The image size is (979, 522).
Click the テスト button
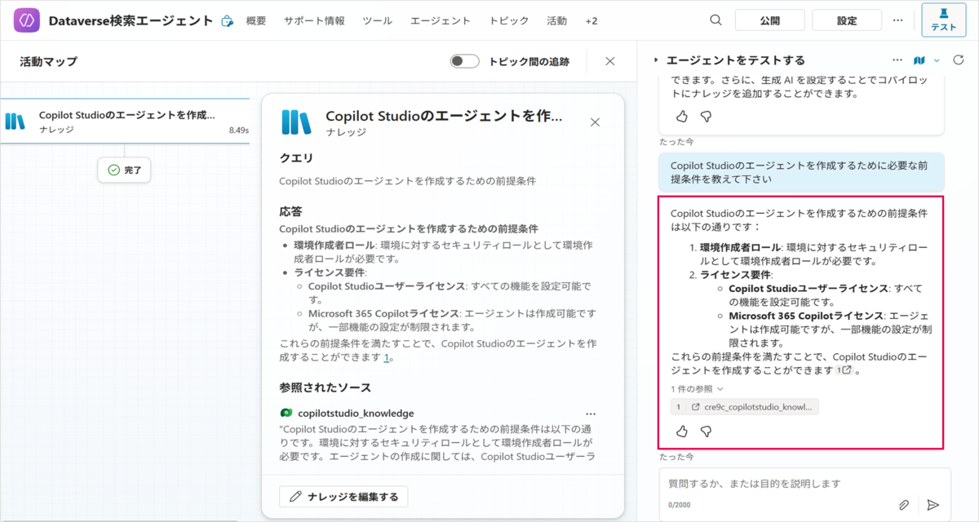pos(944,20)
